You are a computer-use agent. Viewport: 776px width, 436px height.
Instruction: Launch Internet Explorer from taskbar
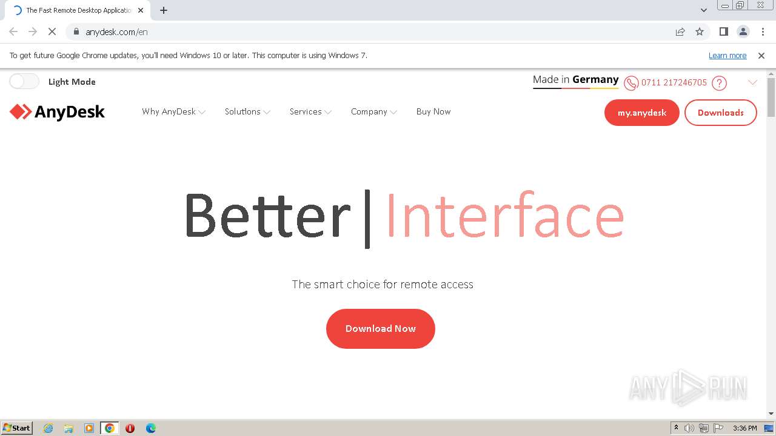click(x=48, y=428)
